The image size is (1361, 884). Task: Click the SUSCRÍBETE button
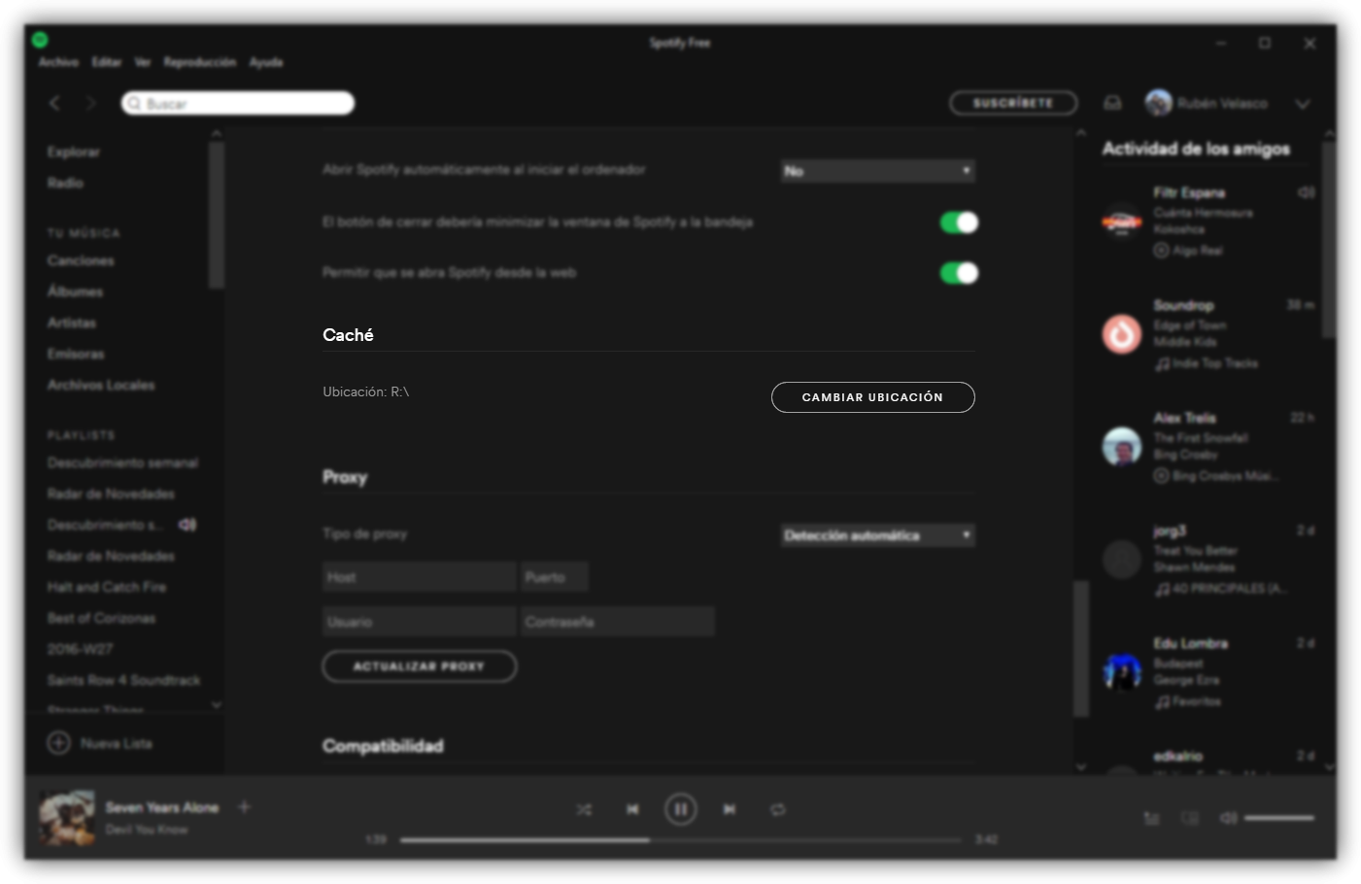(1013, 103)
